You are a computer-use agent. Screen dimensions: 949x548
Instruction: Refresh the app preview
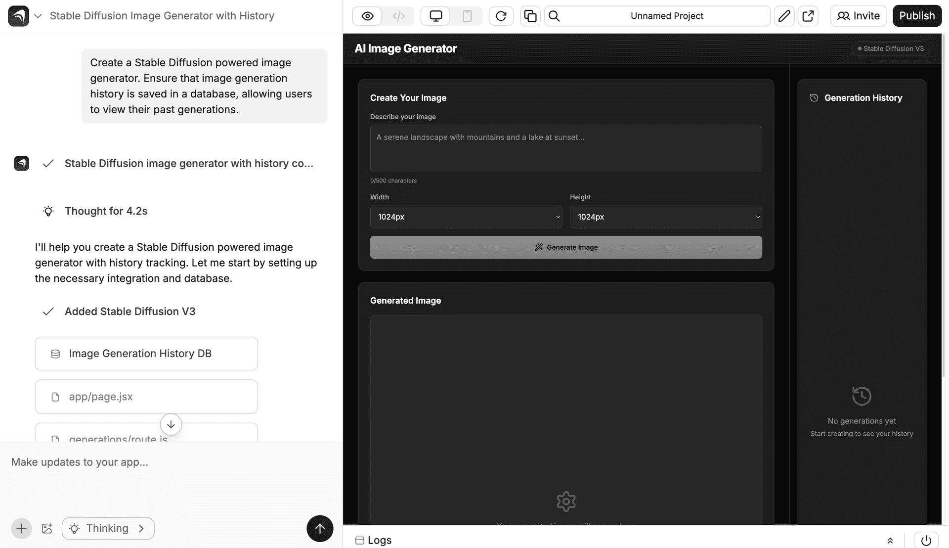click(501, 16)
